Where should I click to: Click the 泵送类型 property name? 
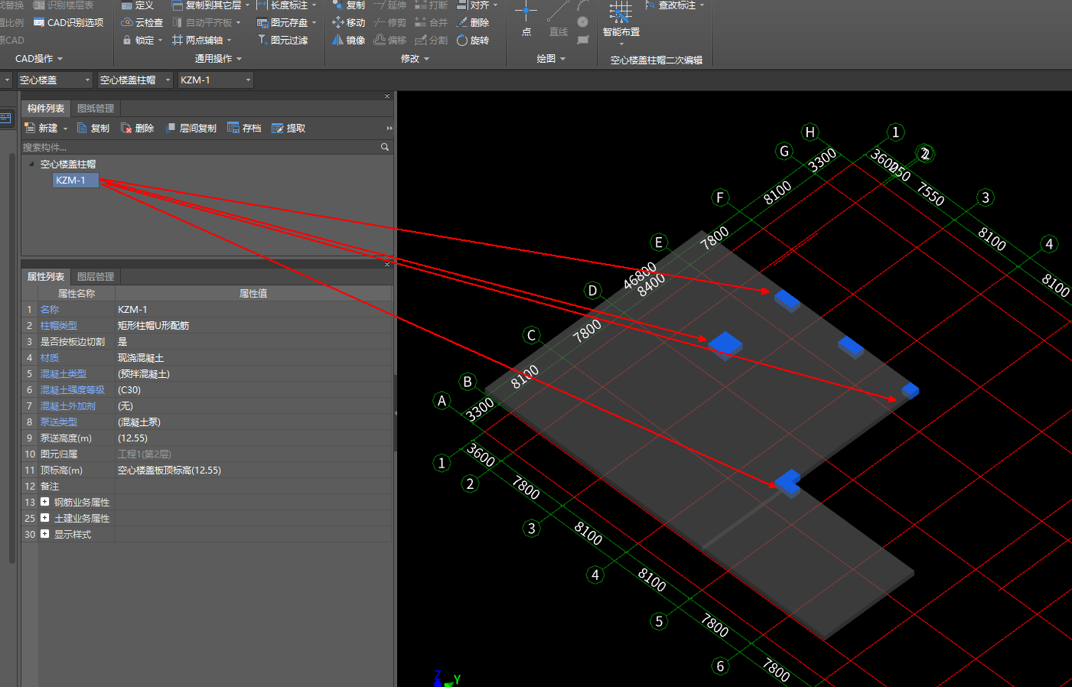[x=59, y=422]
